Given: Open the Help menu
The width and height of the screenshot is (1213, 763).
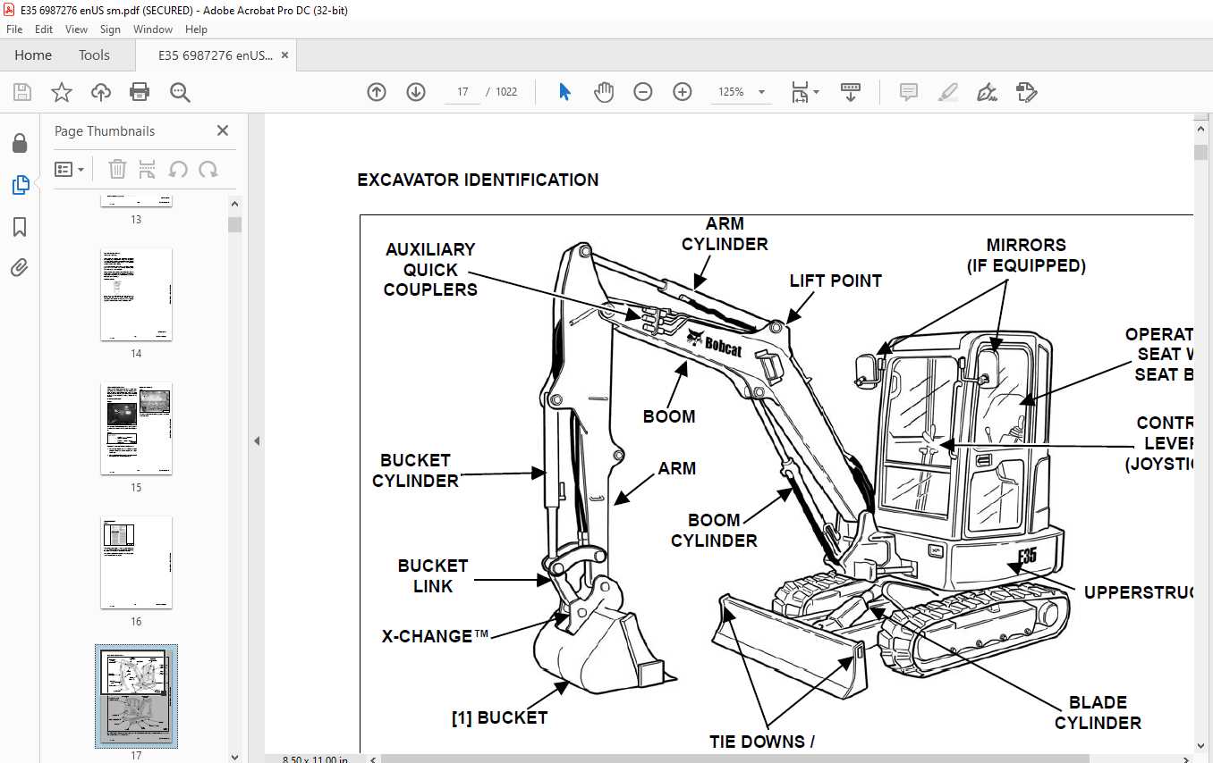Looking at the screenshot, I should click(196, 29).
